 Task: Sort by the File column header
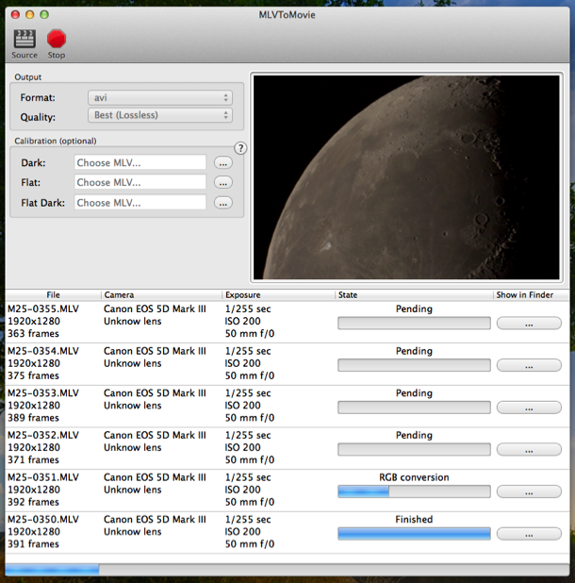[x=53, y=295]
